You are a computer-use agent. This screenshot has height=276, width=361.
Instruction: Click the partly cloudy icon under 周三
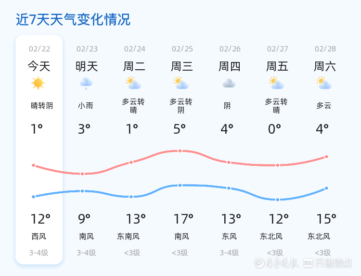point(181,83)
